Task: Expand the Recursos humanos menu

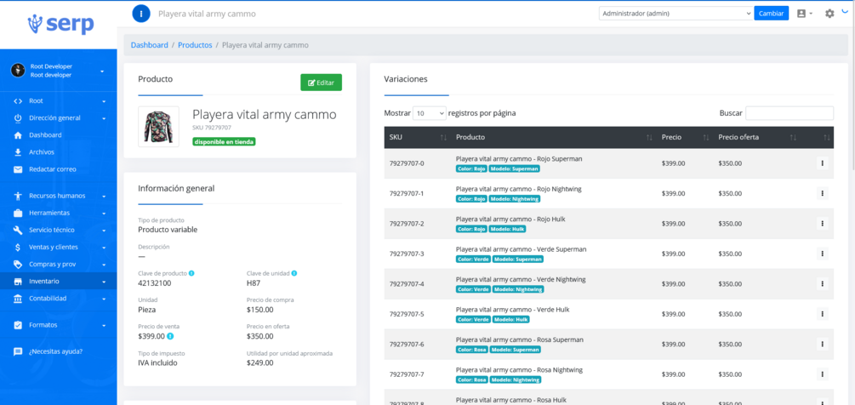Action: point(104,196)
